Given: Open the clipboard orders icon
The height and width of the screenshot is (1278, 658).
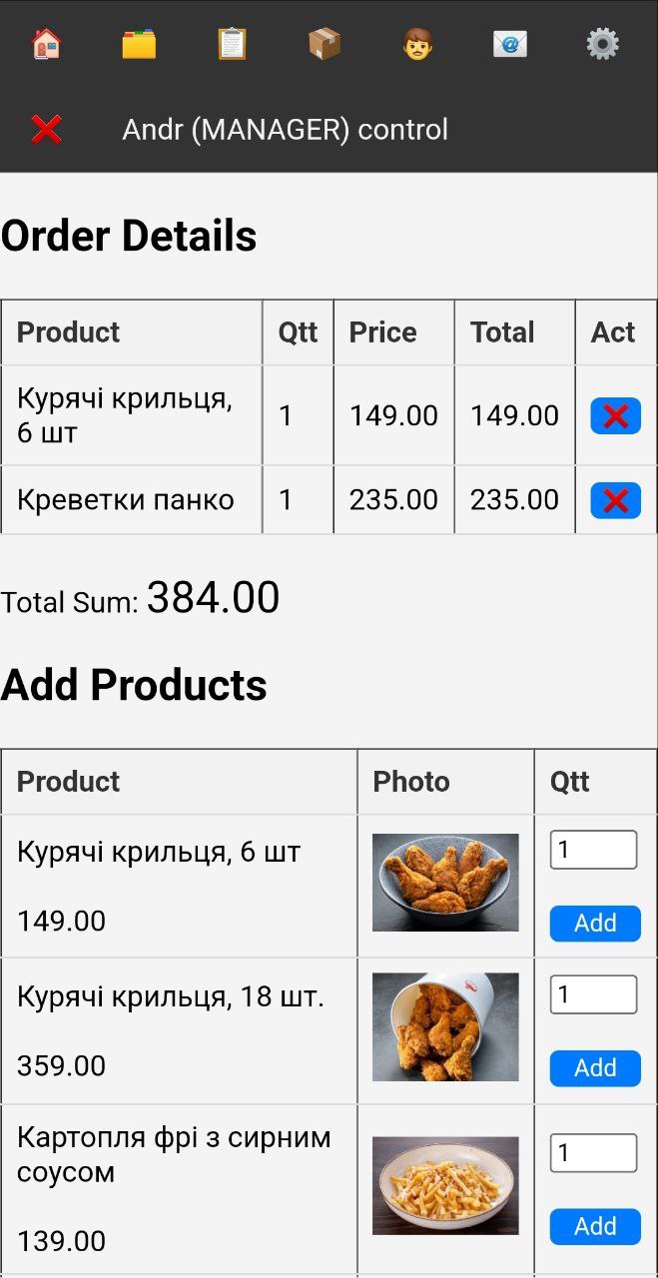Looking at the screenshot, I should click(x=232, y=44).
